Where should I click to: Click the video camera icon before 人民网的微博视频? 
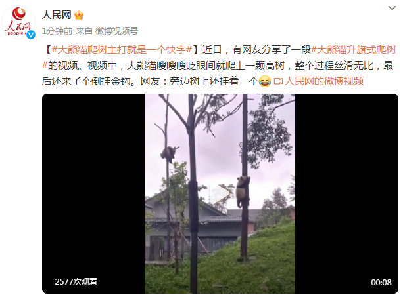[x=278, y=81]
